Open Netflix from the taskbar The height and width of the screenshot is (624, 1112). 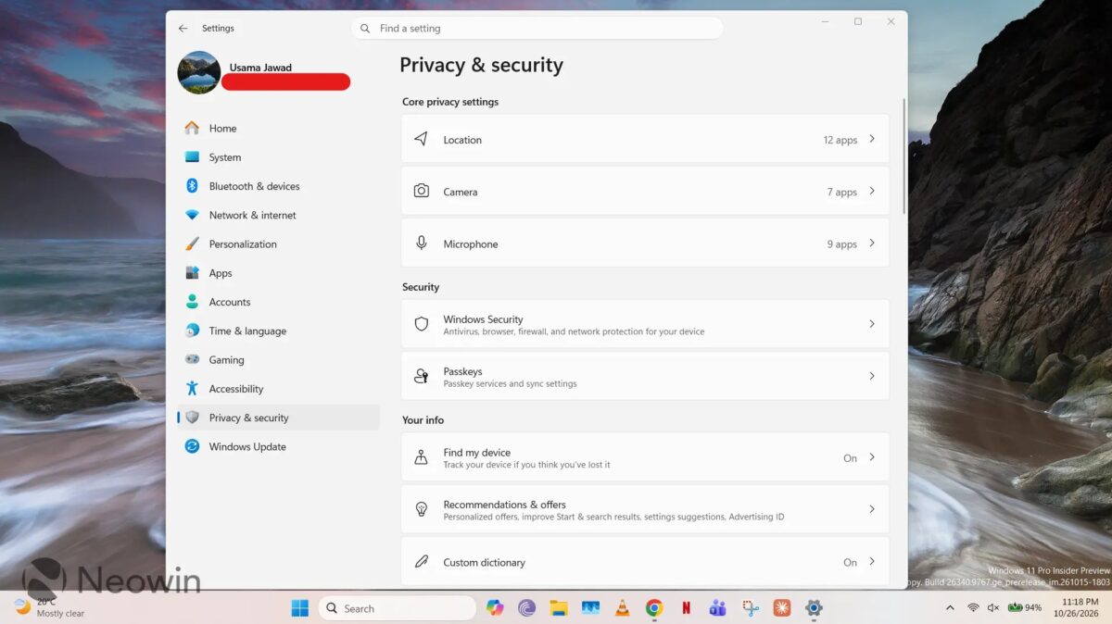coord(686,608)
